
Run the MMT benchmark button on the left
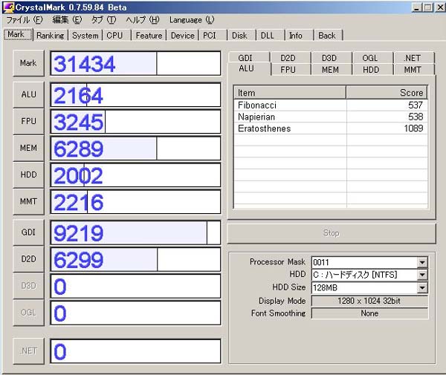coord(28,201)
